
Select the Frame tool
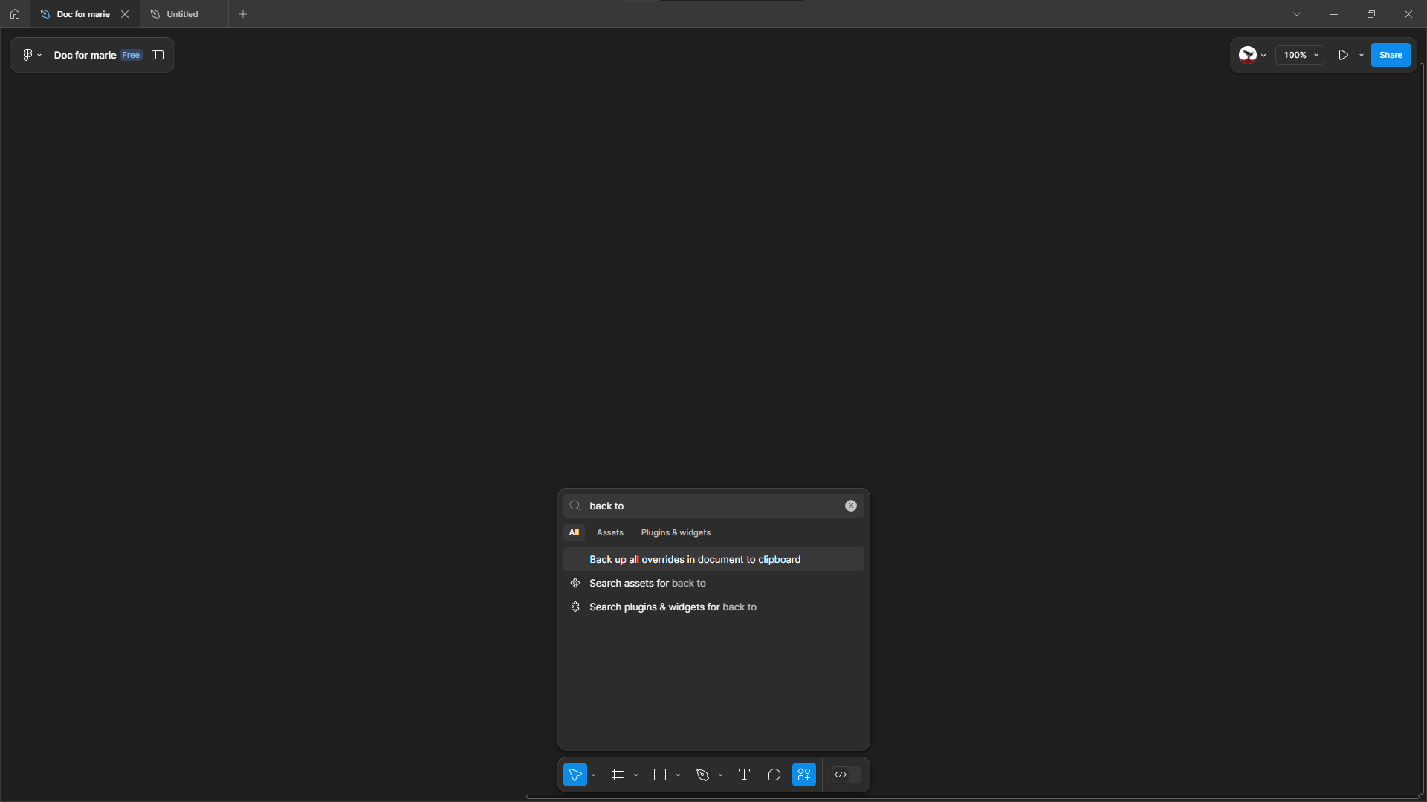618,775
